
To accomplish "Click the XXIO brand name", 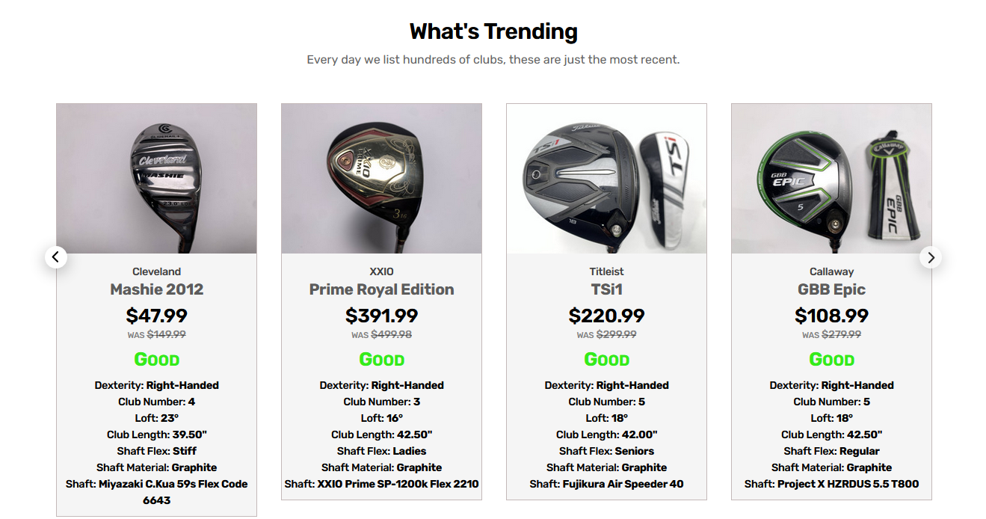I will (x=381, y=271).
